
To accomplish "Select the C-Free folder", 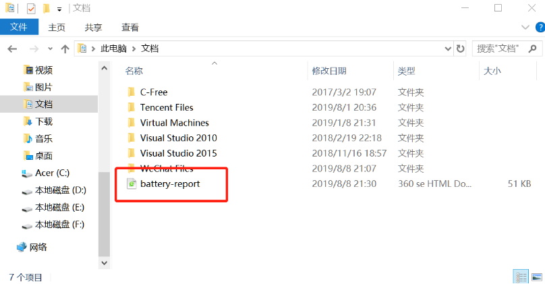I will [153, 92].
